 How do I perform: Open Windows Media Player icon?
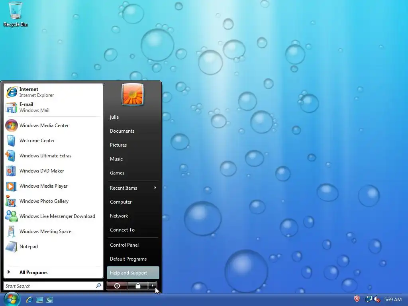click(11, 186)
